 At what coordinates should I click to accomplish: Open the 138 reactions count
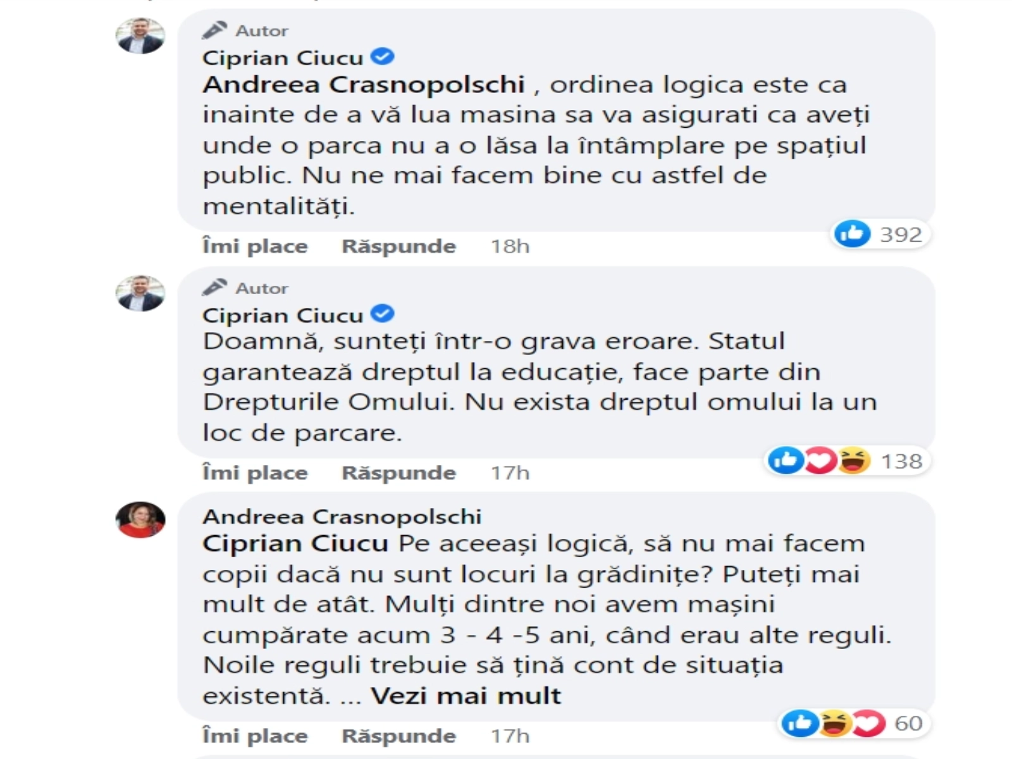(x=902, y=461)
